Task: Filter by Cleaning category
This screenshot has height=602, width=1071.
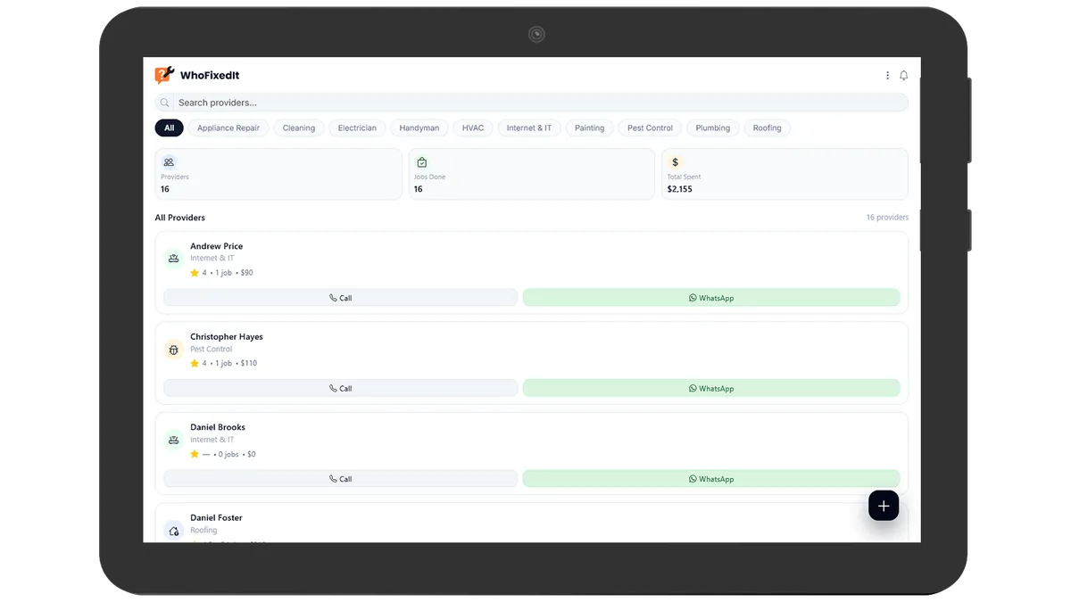Action: click(x=299, y=128)
